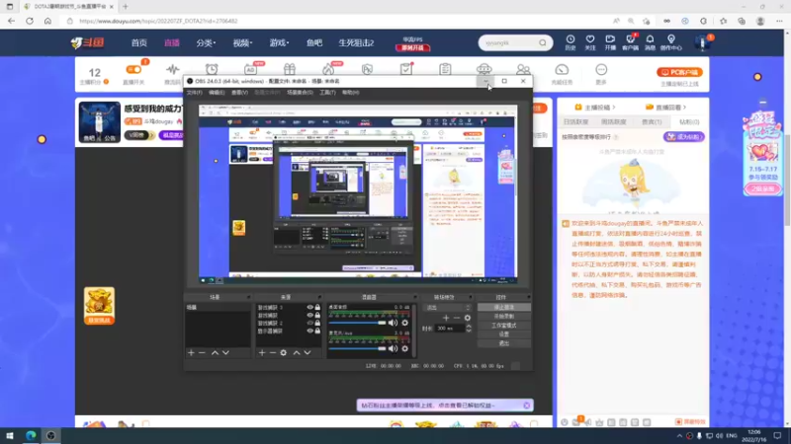The image size is (791, 444).
Task: Enable studio mode (工作室模式) in OBS
Action: click(504, 326)
